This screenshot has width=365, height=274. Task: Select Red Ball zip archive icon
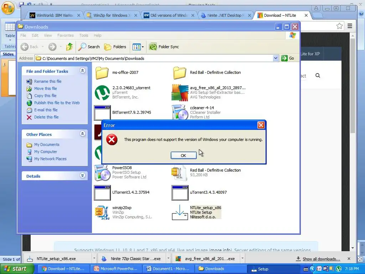(179, 173)
